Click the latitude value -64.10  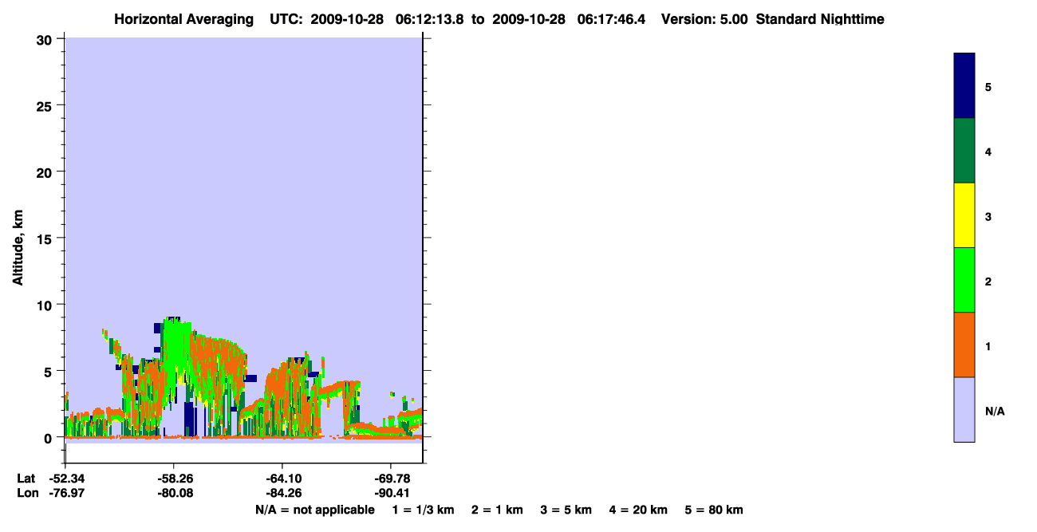coord(282,479)
